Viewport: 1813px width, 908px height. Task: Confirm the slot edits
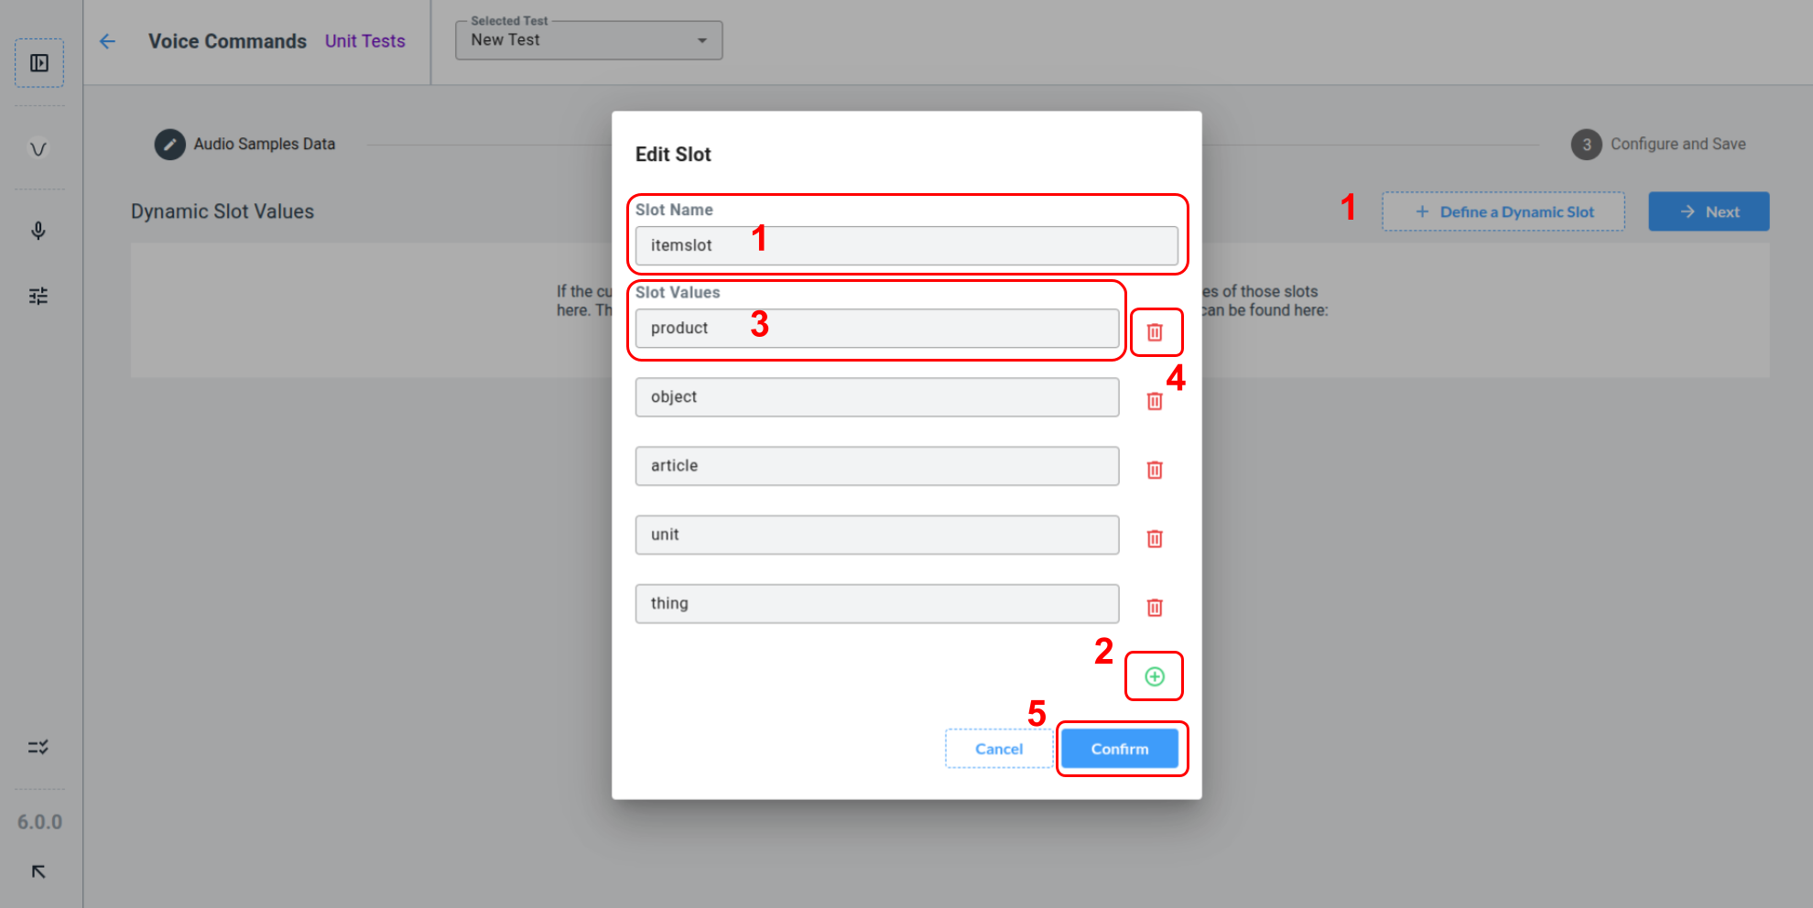tap(1119, 749)
